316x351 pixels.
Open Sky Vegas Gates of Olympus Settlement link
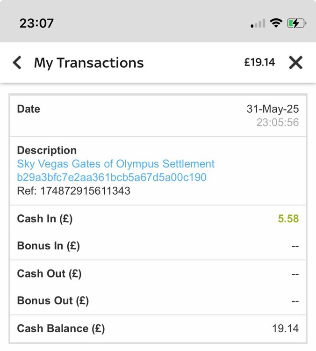click(116, 164)
